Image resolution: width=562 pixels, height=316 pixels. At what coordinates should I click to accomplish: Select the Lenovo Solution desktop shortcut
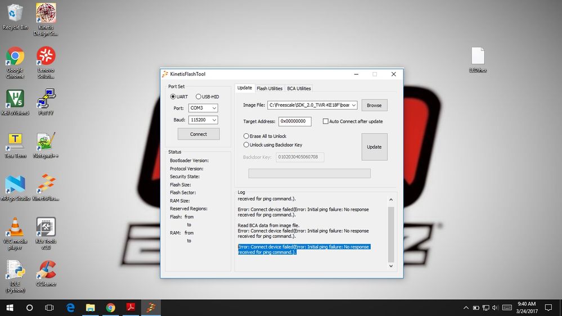(x=46, y=62)
